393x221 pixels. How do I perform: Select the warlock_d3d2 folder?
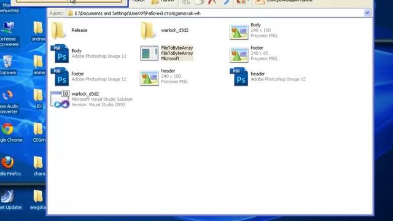pos(165,30)
